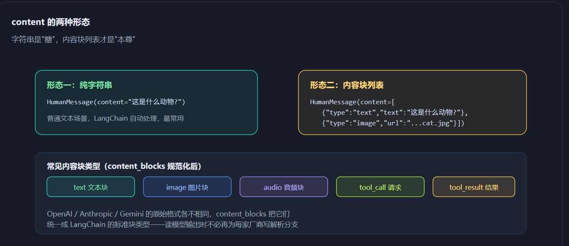Click the {"type":"image"} cat.jpg code line
This screenshot has height=246, width=569.
pos(393,123)
